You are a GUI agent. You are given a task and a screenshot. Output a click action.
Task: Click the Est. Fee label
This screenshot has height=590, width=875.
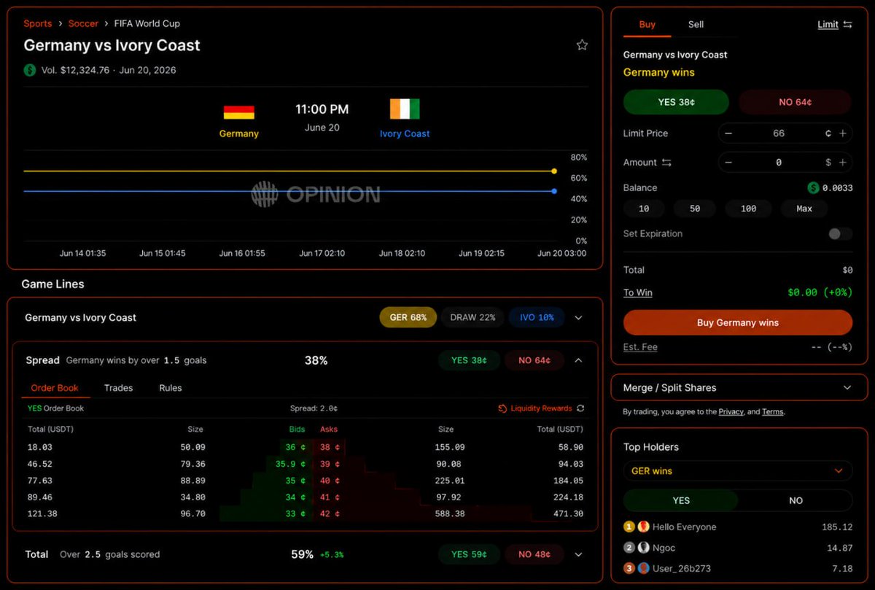[640, 347]
